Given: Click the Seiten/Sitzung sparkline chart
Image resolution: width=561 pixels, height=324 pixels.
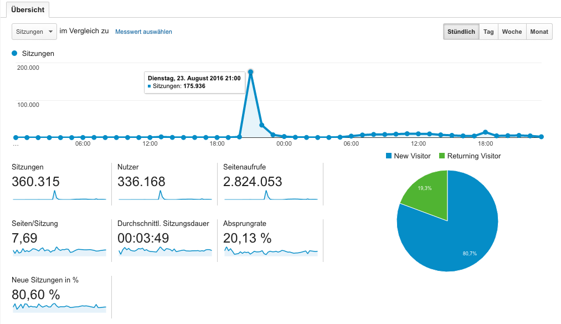Looking at the screenshot, I should [x=59, y=251].
